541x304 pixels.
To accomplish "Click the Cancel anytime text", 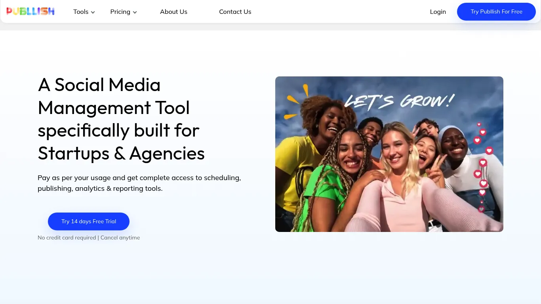I will [x=120, y=237].
